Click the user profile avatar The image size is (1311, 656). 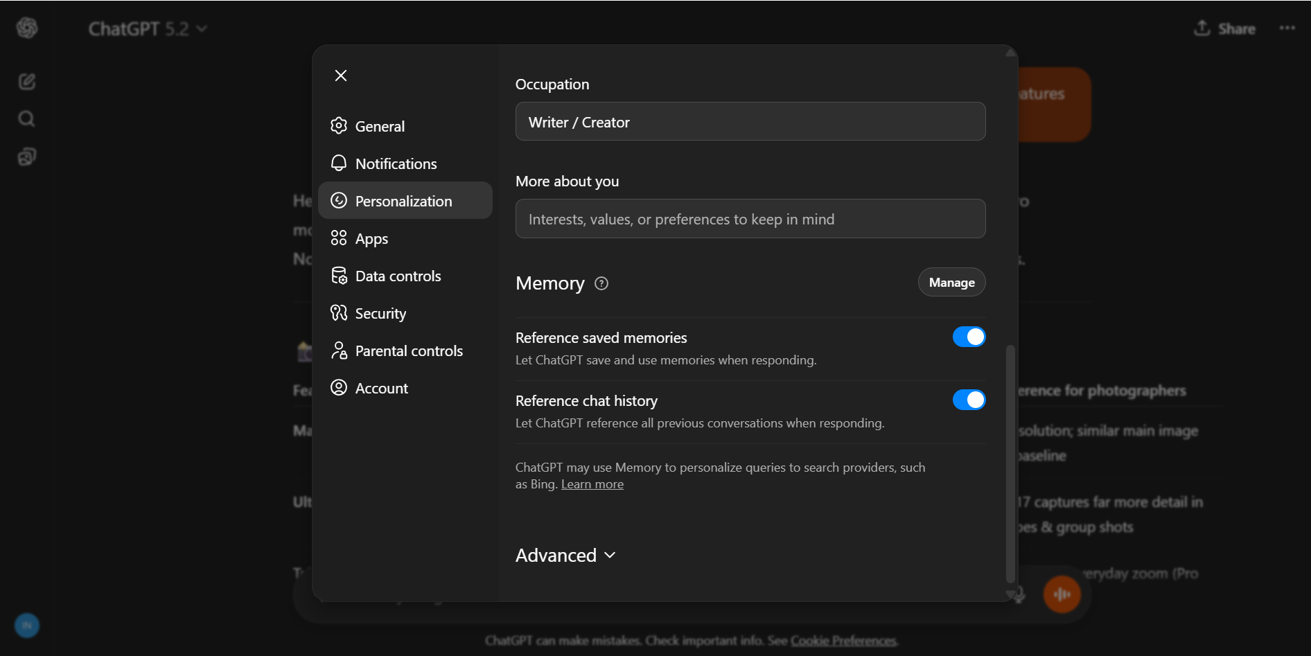pos(27,626)
